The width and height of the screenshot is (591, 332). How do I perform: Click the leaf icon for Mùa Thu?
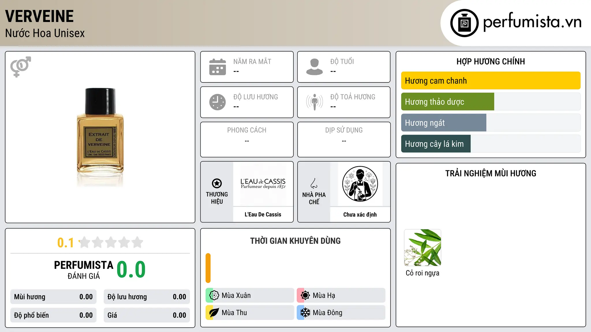(x=214, y=312)
